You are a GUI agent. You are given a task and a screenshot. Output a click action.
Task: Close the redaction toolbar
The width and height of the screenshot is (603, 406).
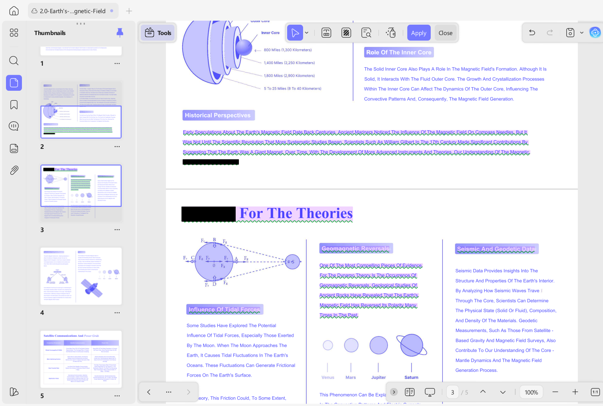pyautogui.click(x=445, y=33)
